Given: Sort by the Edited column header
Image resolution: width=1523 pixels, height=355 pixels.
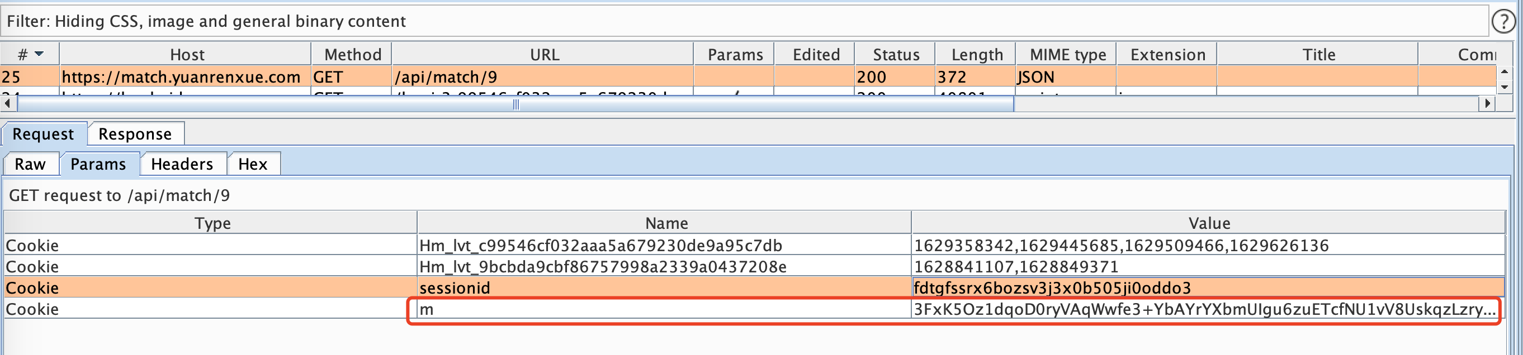Looking at the screenshot, I should pos(815,54).
